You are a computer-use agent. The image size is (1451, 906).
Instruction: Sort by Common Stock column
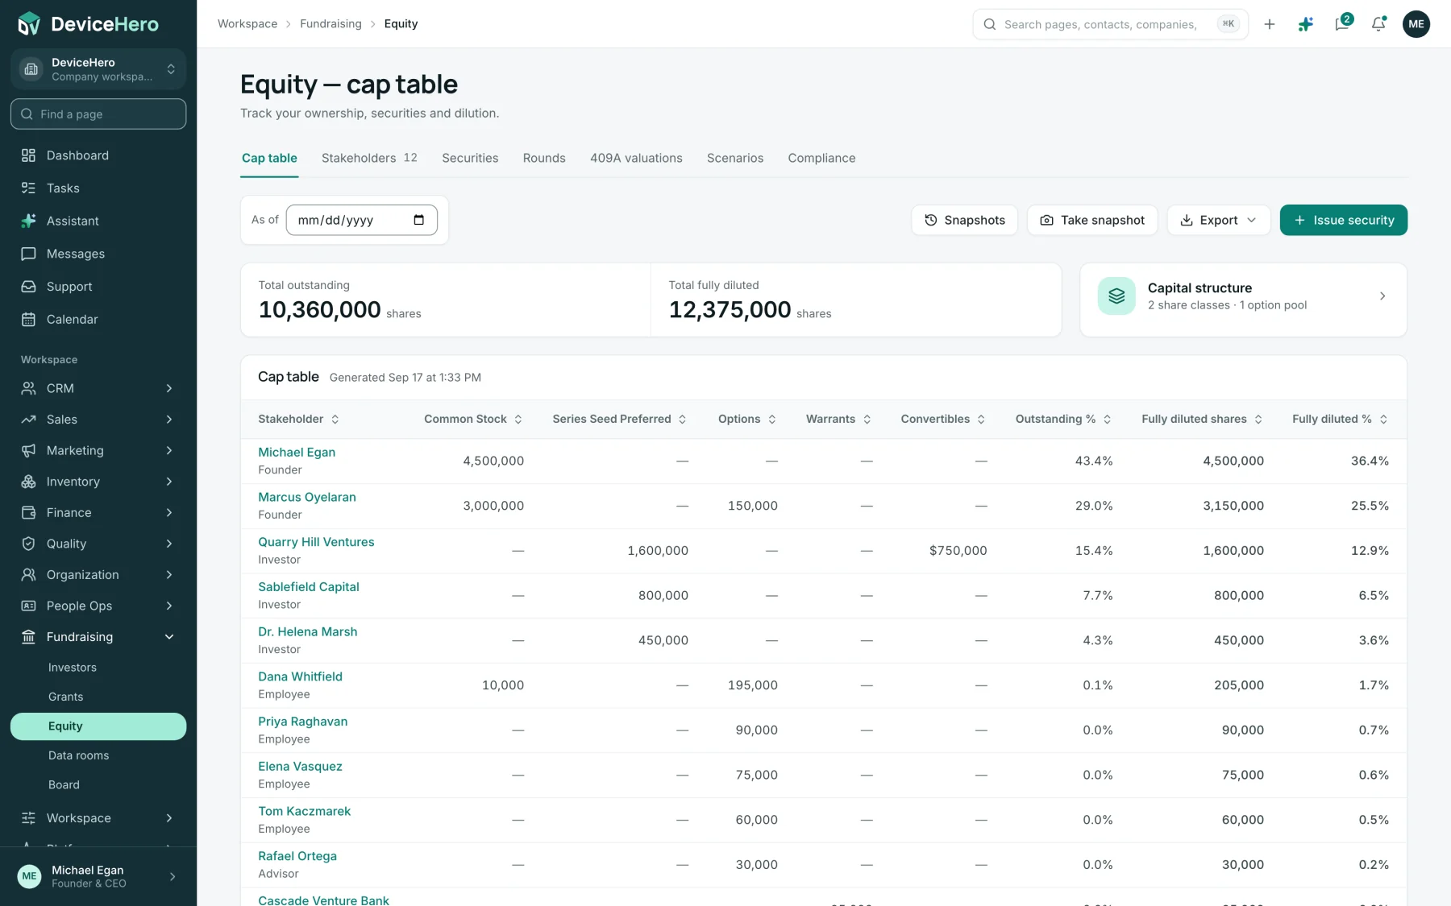473,419
